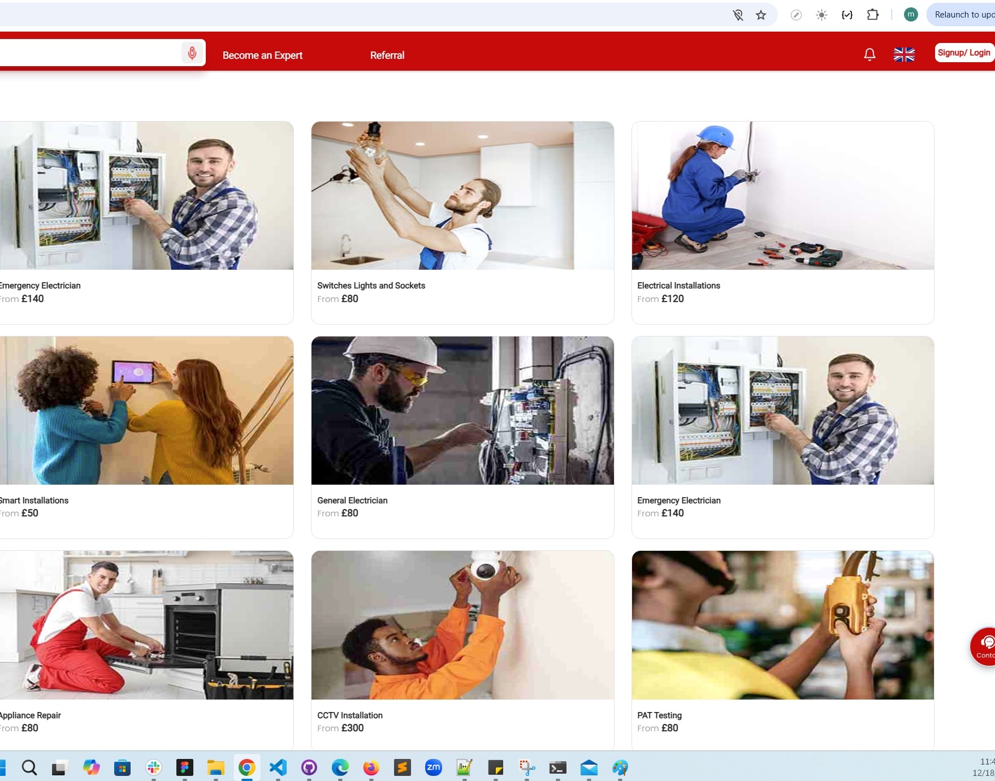This screenshot has height=781, width=995.
Task: Open Visual Studio Code from the taskbar
Action: tap(278, 767)
